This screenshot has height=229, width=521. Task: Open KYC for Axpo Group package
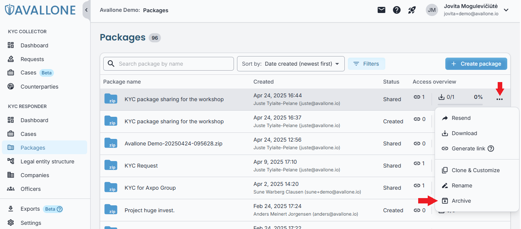150,188
